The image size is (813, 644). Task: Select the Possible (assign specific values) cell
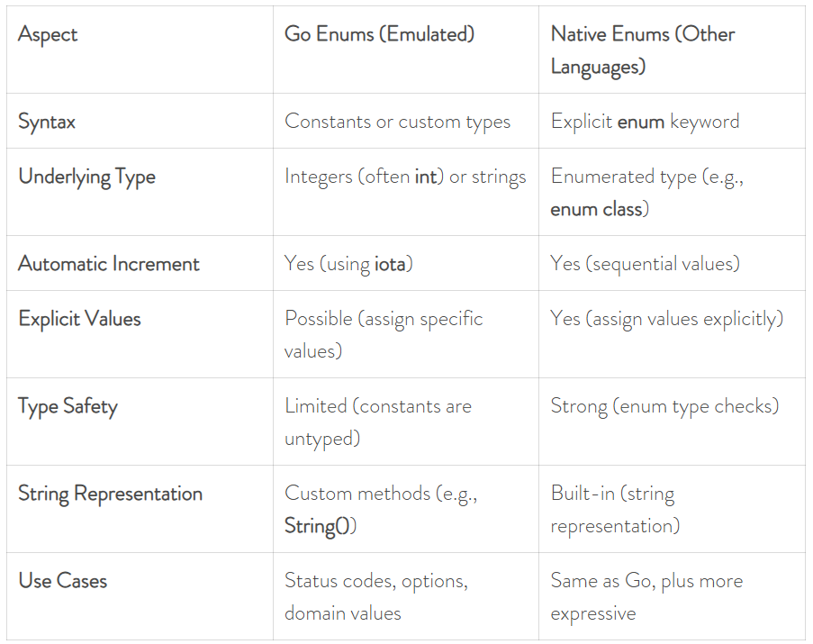coord(406,334)
